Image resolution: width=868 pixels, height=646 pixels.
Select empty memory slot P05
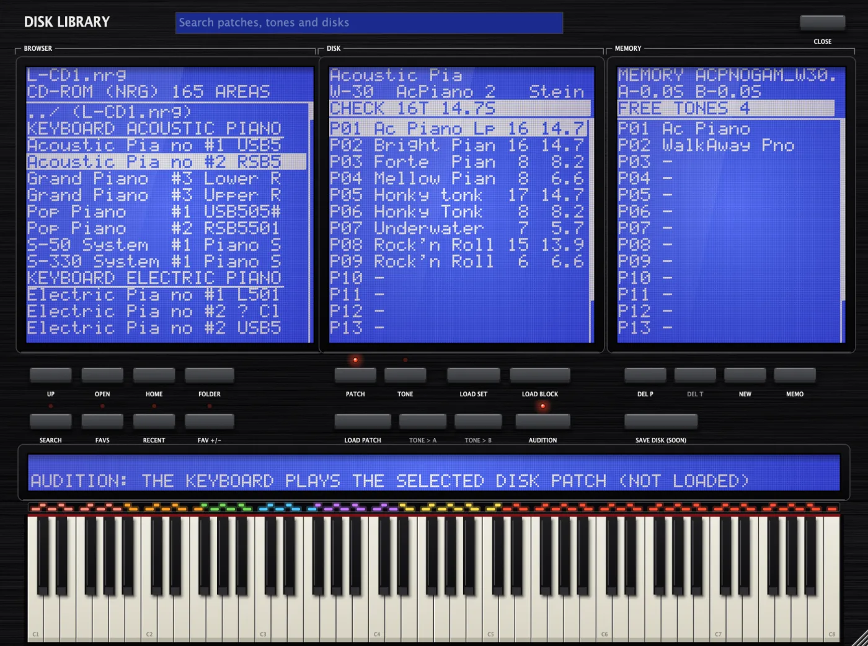(x=728, y=196)
